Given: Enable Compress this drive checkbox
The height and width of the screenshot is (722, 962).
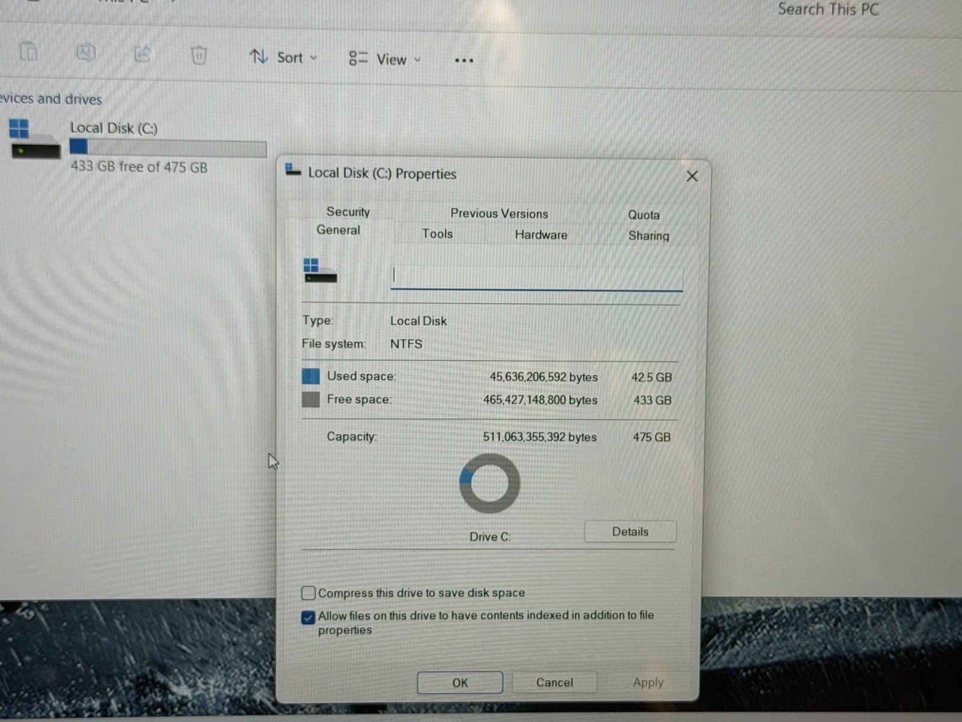Looking at the screenshot, I should pos(308,593).
